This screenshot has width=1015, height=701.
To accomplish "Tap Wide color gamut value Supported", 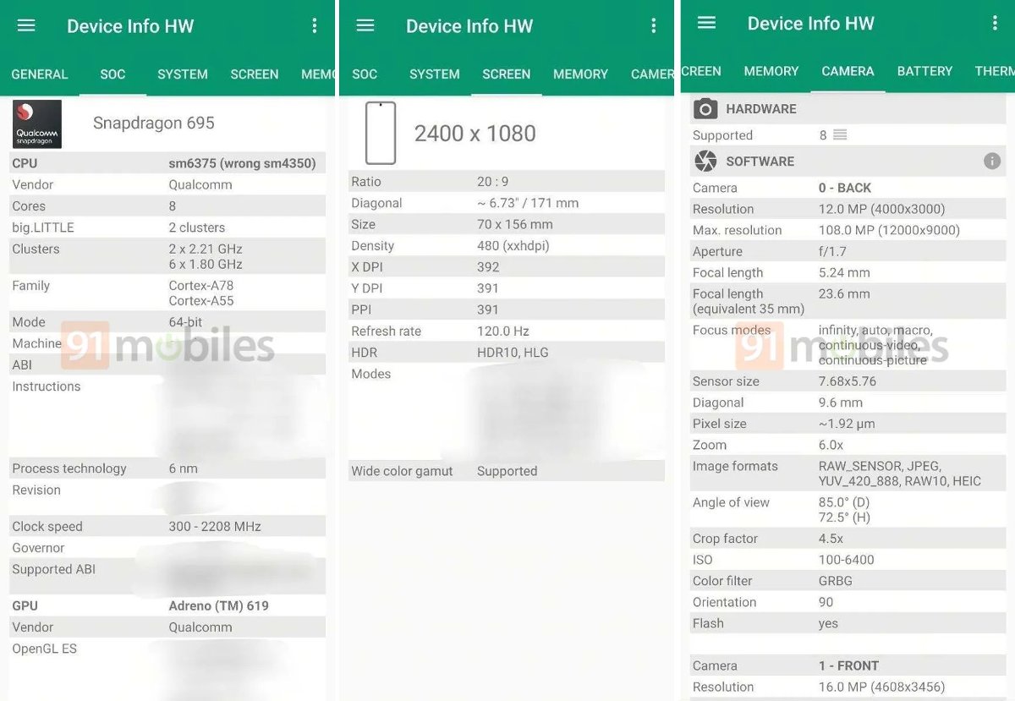I will [x=507, y=471].
